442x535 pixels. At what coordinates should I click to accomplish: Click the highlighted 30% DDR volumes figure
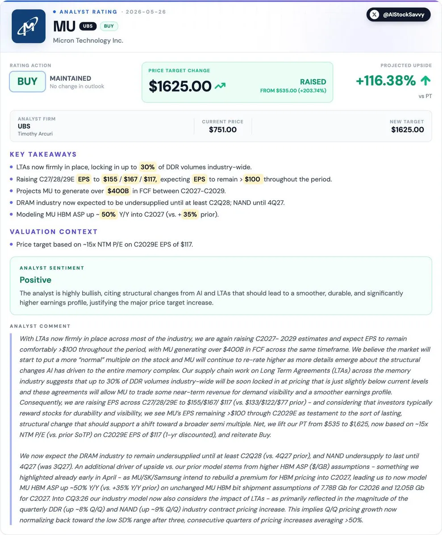148,167
